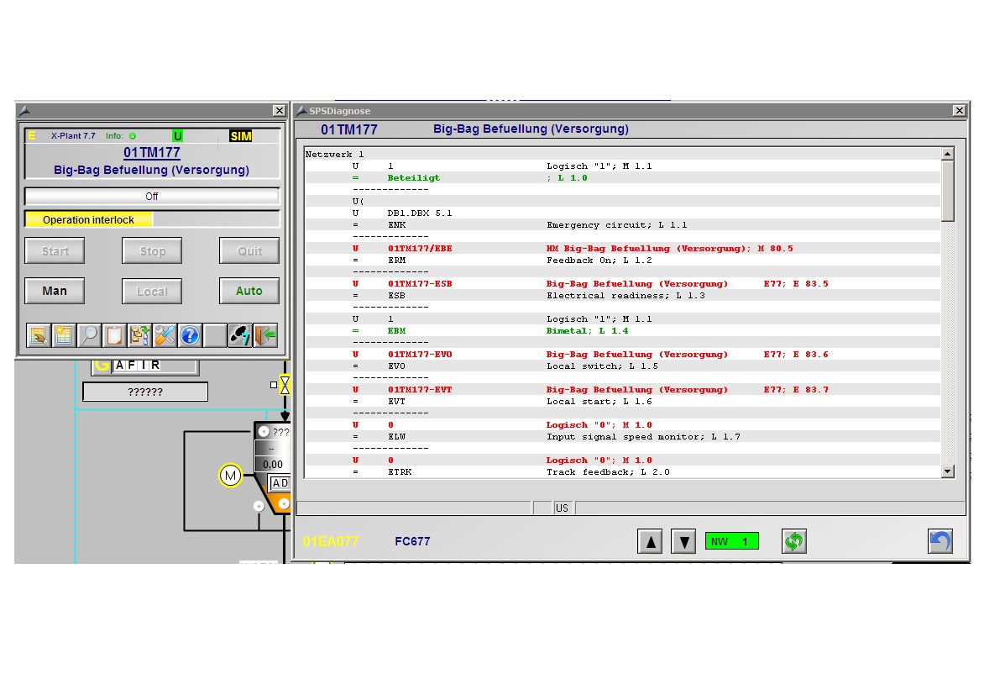The height and width of the screenshot is (700, 984).
Task: Switch the drive to Auto mode
Action: pyautogui.click(x=249, y=291)
